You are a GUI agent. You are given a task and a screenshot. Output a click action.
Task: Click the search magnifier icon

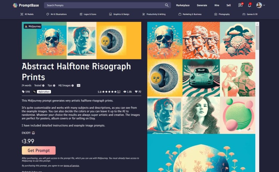(167, 5)
